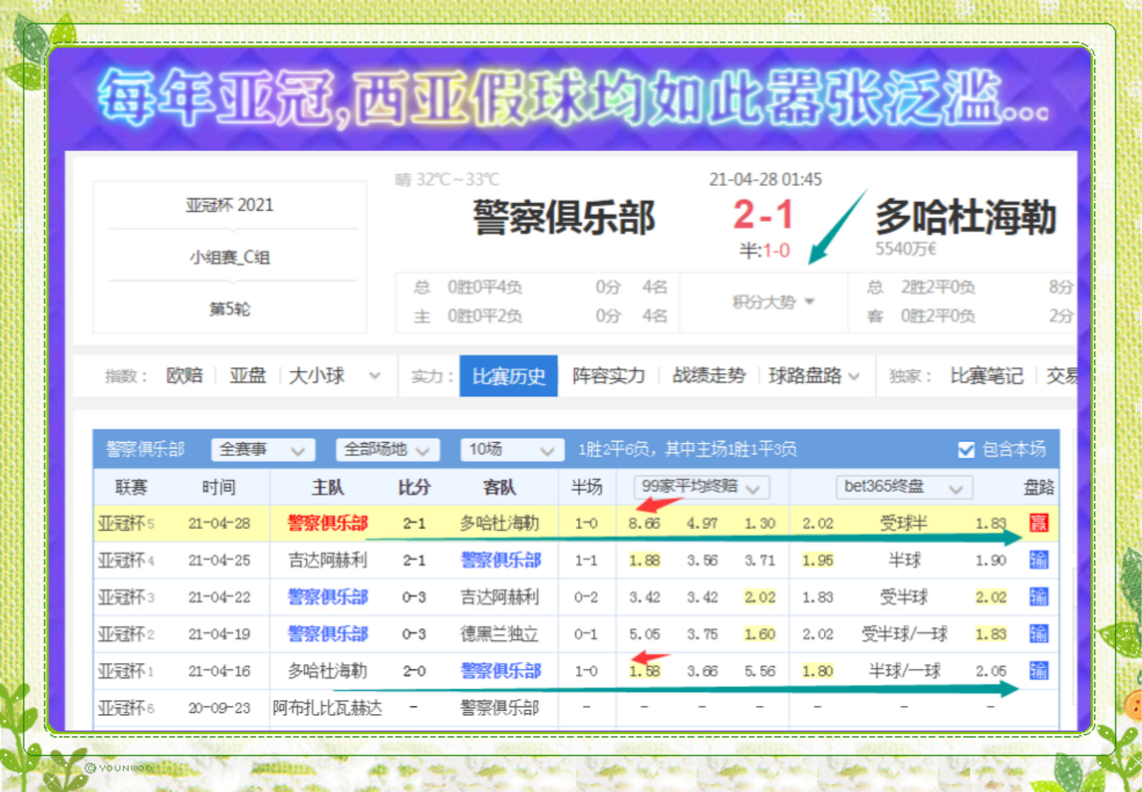Click the 小组赛_C组 group label
The image size is (1142, 792).
pyautogui.click(x=230, y=258)
